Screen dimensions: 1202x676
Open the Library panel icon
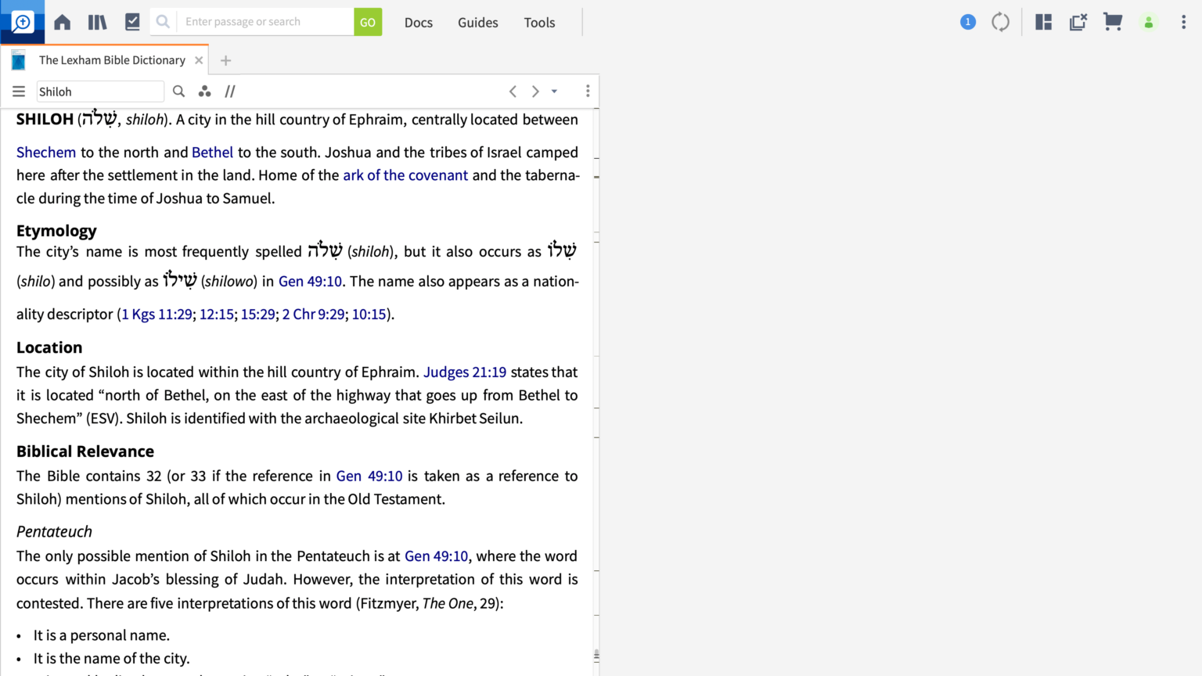(x=97, y=22)
